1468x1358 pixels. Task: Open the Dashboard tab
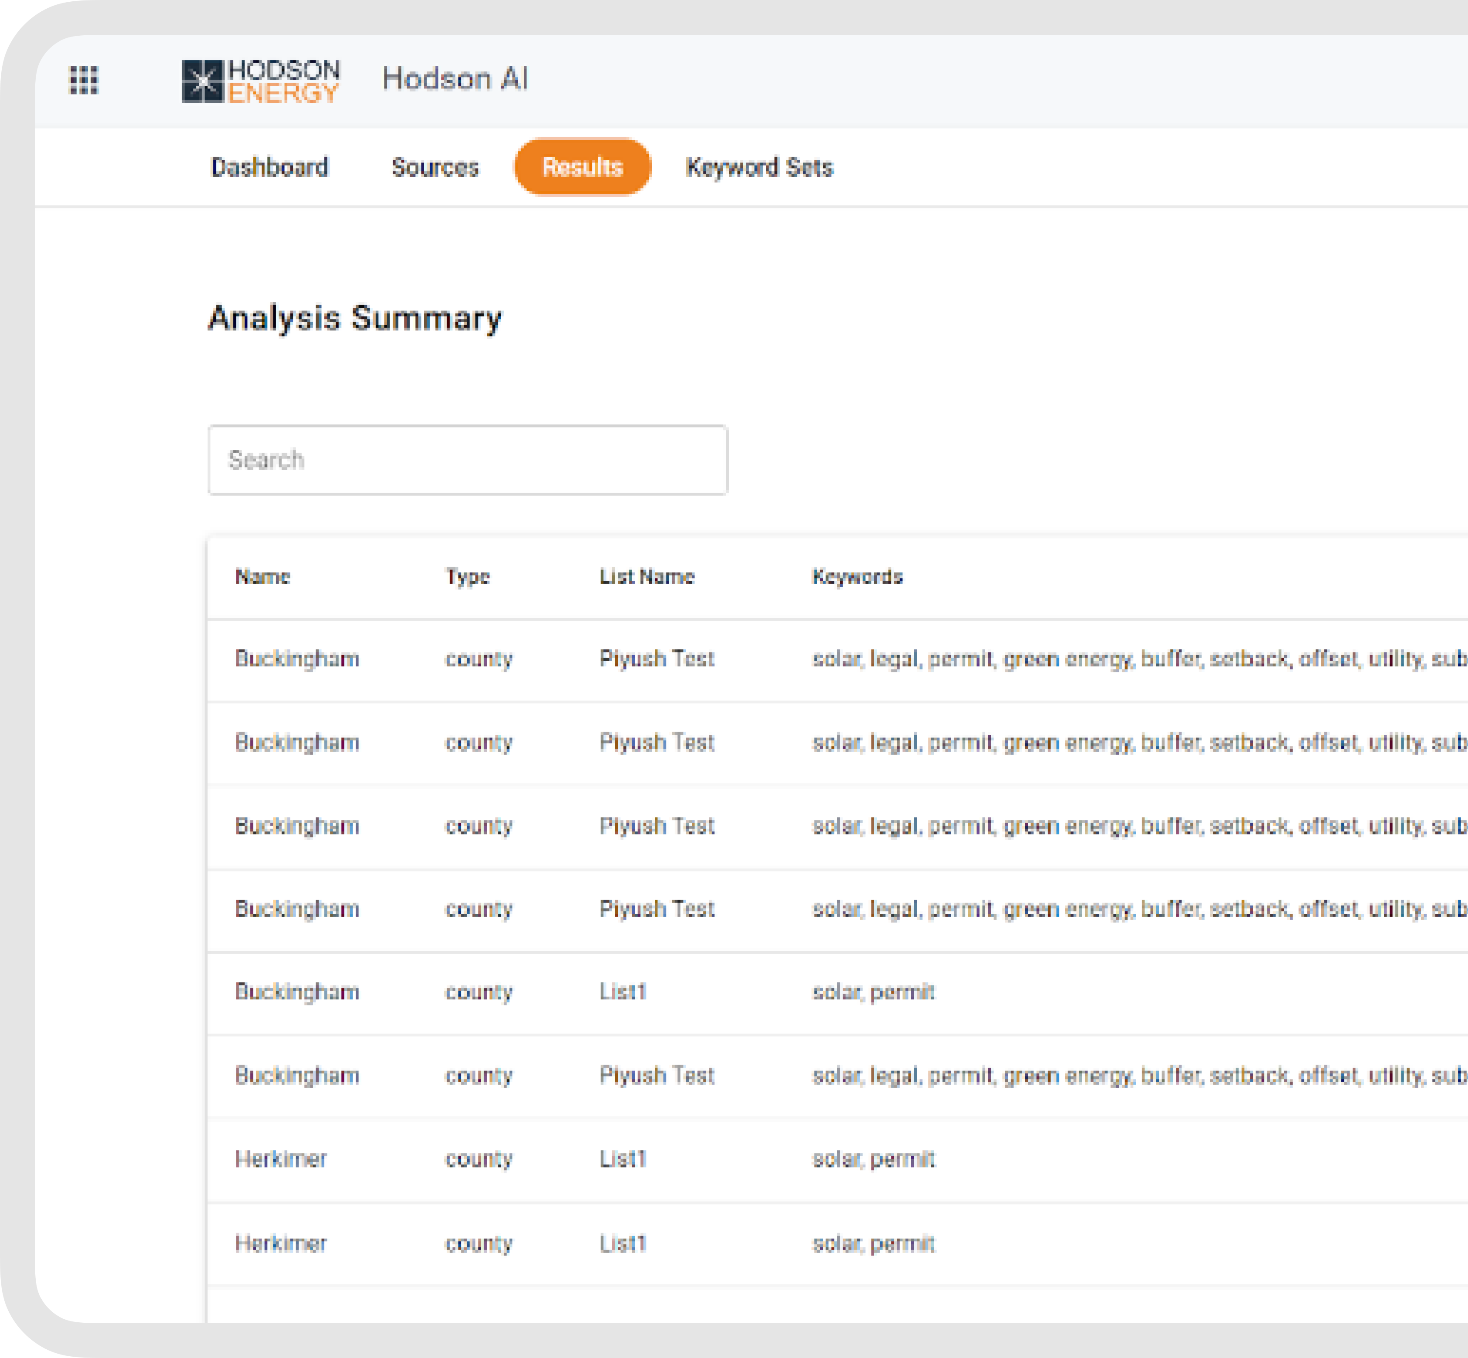[270, 168]
